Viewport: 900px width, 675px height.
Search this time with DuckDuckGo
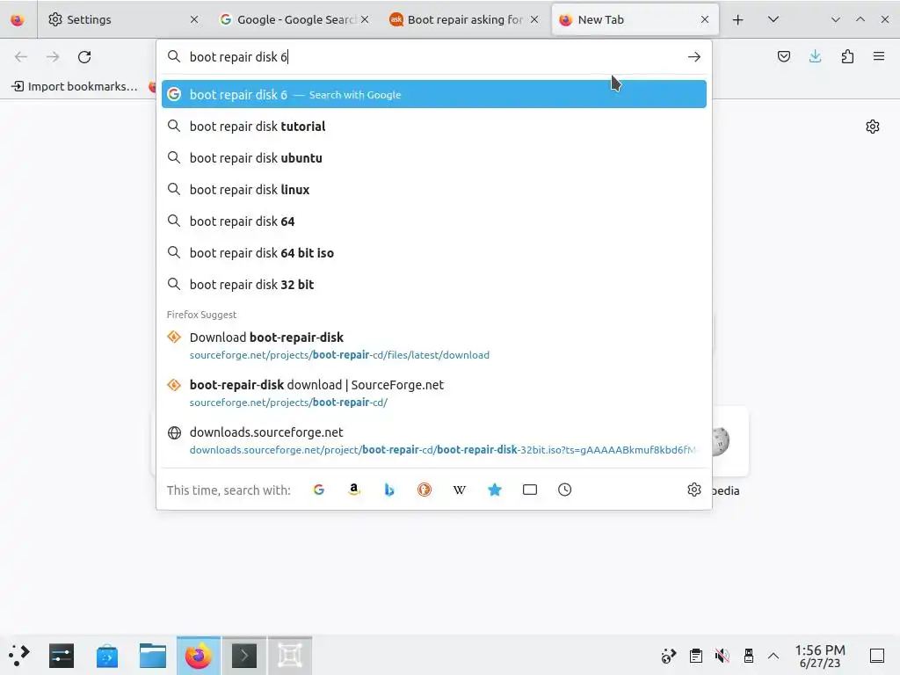[425, 490]
